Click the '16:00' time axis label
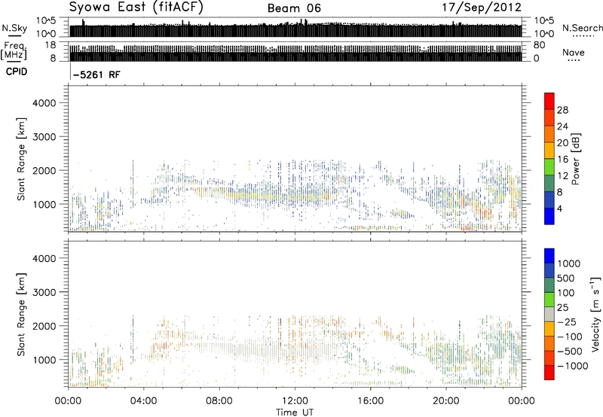The width and height of the screenshot is (603, 417). (370, 401)
